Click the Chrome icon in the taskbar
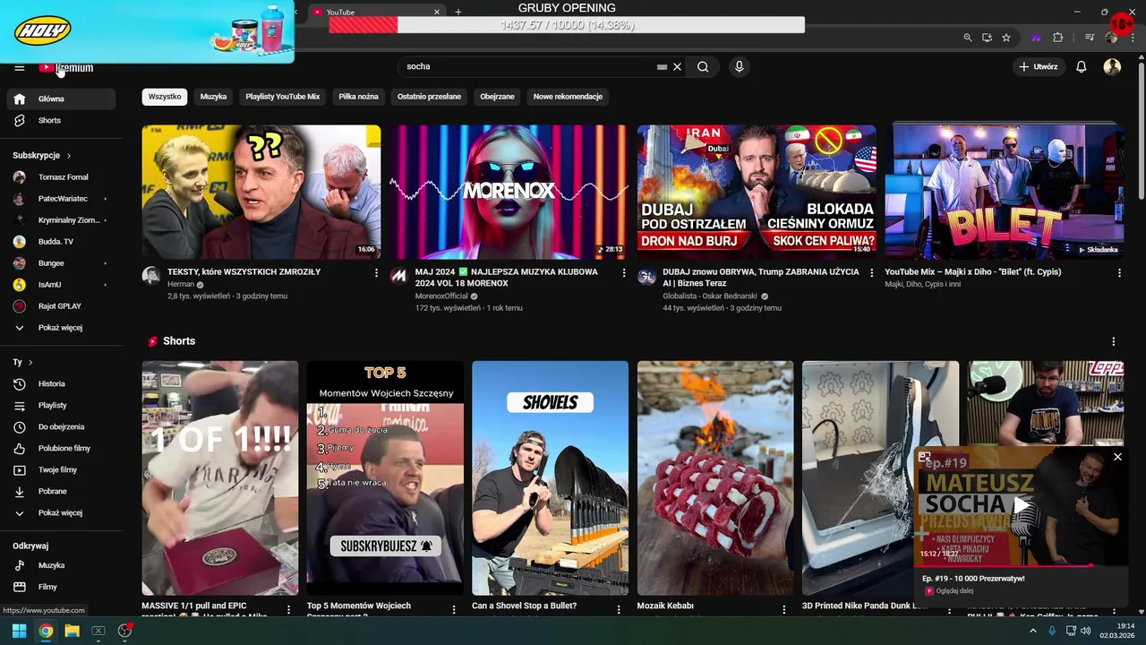This screenshot has height=645, width=1146. [46, 631]
